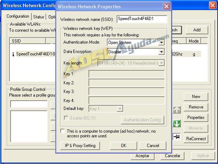Confirm with the OK button
218x164 pixels.
[124, 146]
